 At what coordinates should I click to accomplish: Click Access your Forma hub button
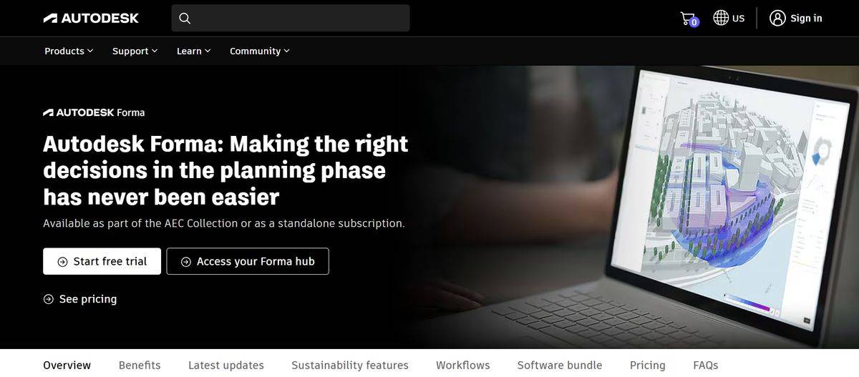coord(248,262)
